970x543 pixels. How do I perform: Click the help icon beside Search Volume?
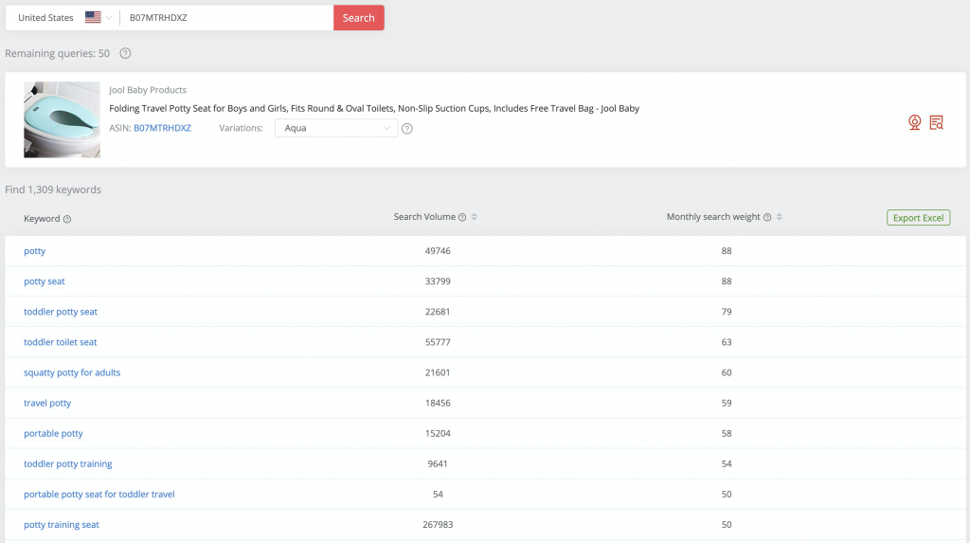coord(462,217)
